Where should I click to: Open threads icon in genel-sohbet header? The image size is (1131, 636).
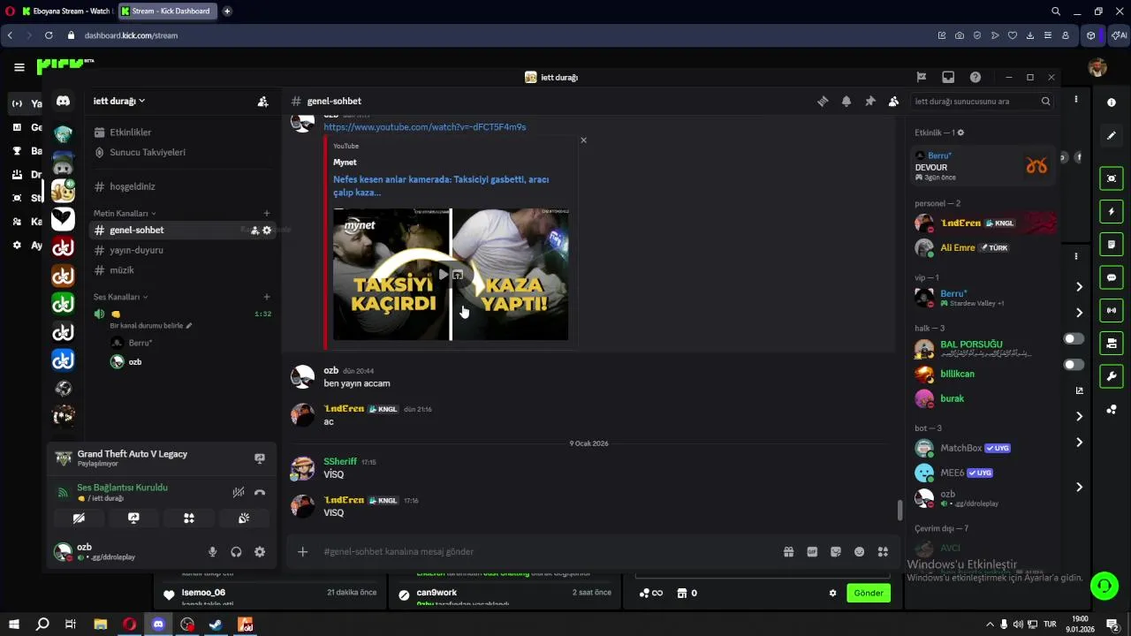[823, 101]
